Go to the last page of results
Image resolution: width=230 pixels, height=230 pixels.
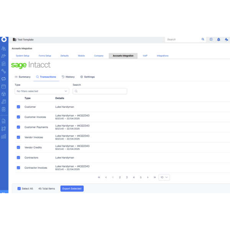[155, 177]
